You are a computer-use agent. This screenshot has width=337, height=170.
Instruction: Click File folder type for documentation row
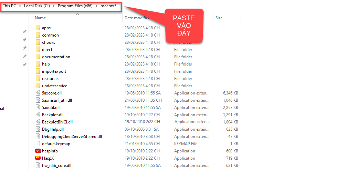tap(183, 57)
